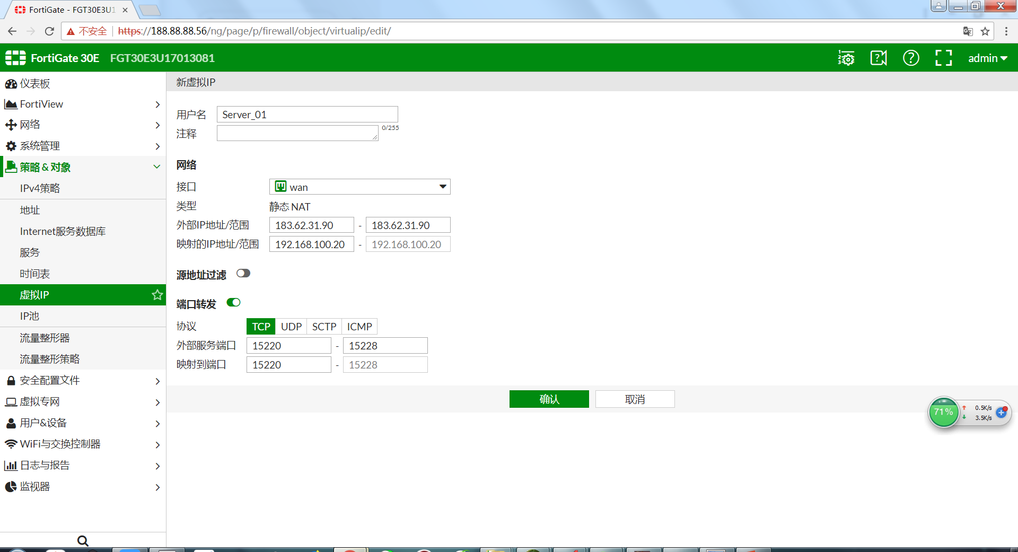1018x552 pixels.
Task: Open the admin user dropdown
Action: click(987, 58)
